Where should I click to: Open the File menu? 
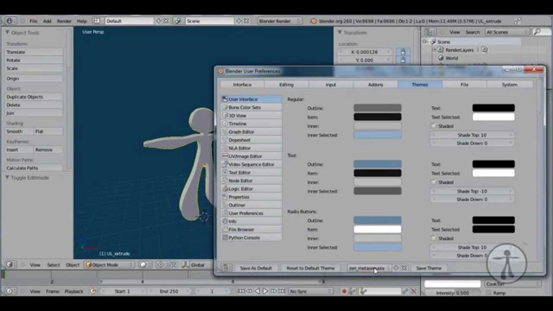pyautogui.click(x=33, y=21)
